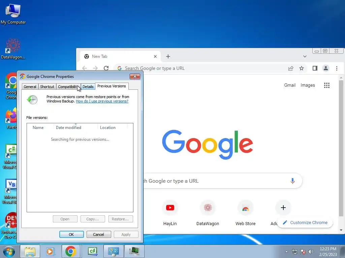The image size is (345, 258).
Task: Open a new Chrome tab with plus
Action: 168,56
